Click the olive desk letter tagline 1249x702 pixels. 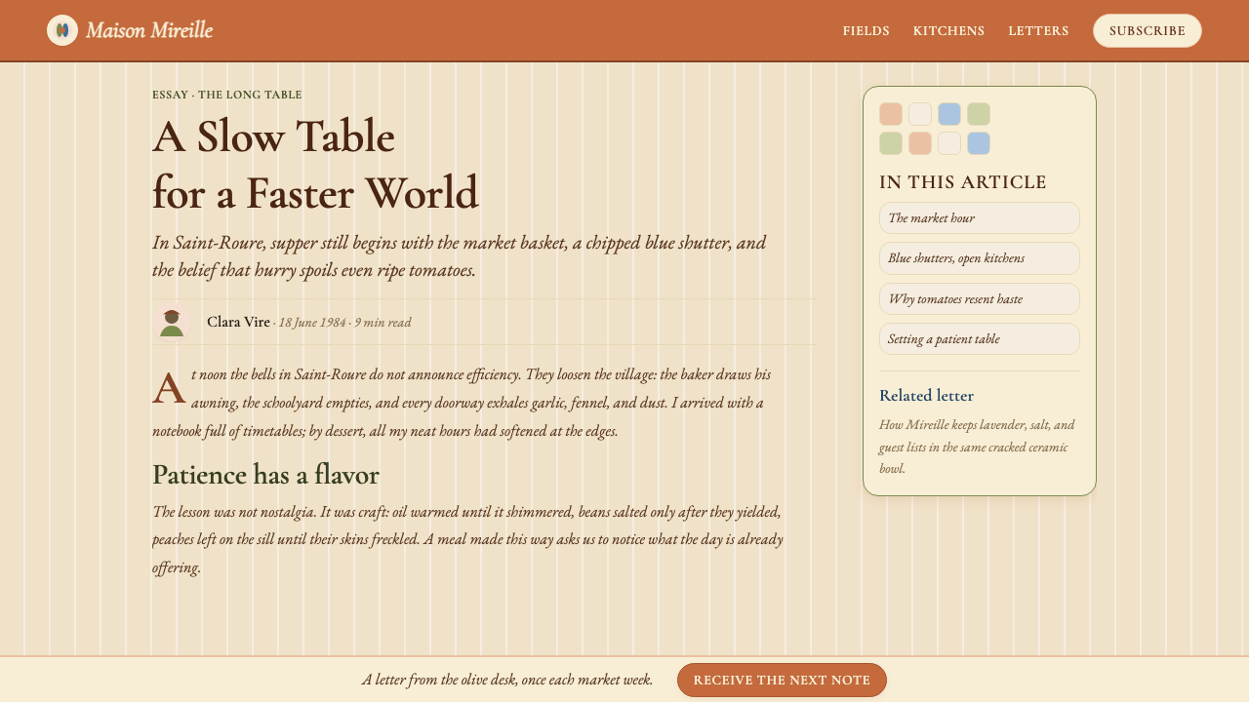[507, 680]
